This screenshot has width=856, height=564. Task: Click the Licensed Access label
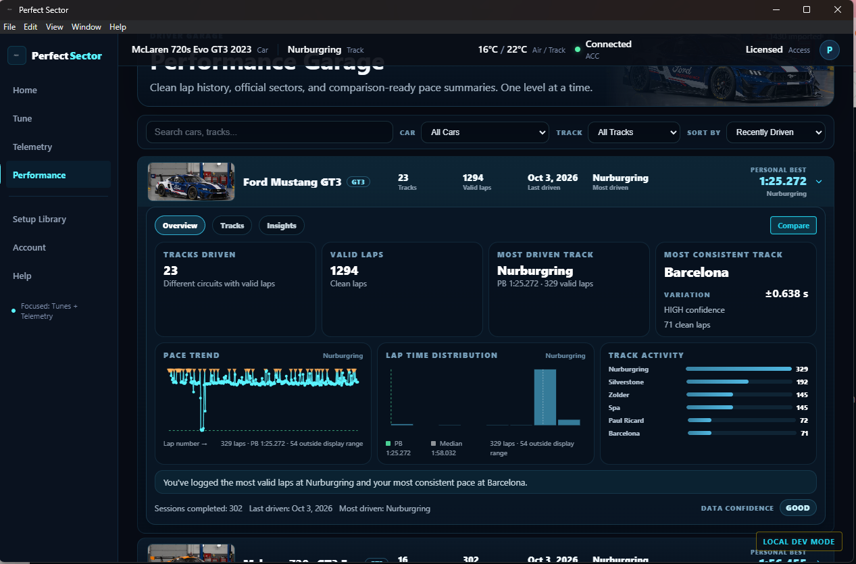tap(778, 50)
